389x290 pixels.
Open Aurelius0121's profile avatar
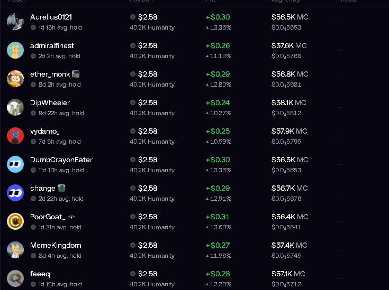pos(15,22)
